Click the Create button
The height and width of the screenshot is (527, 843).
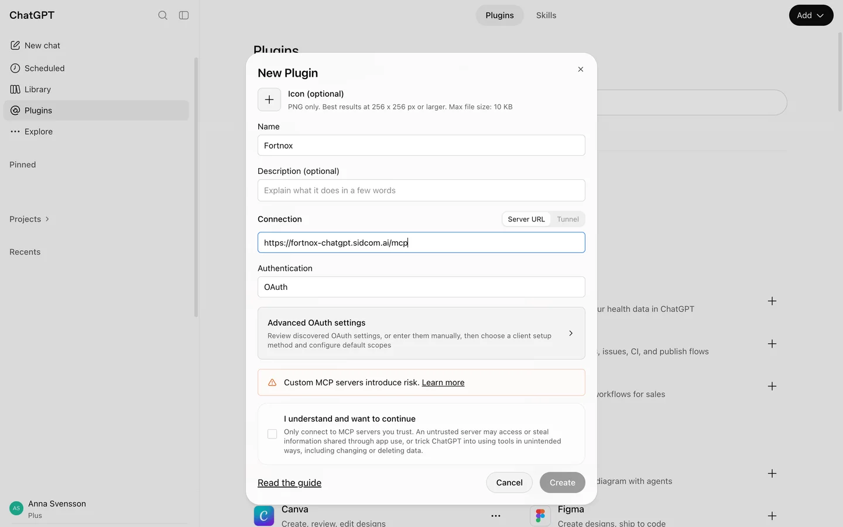pyautogui.click(x=563, y=482)
